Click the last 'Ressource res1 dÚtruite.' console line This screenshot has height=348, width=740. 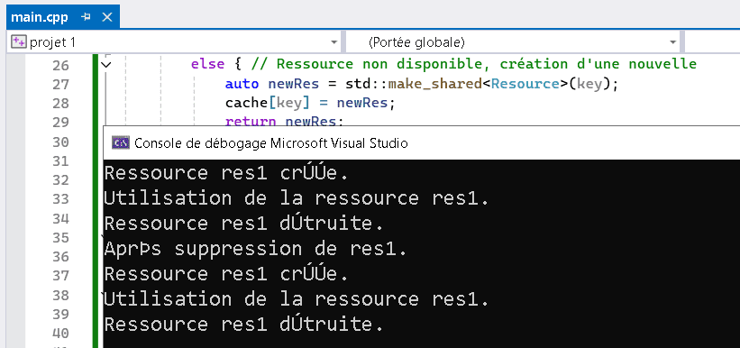(244, 325)
